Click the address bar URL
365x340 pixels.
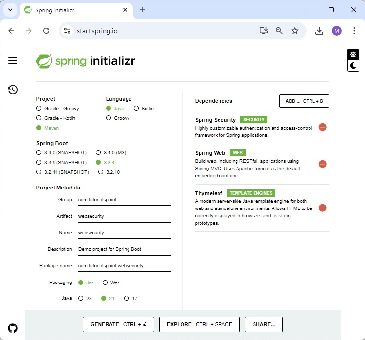[x=97, y=31]
